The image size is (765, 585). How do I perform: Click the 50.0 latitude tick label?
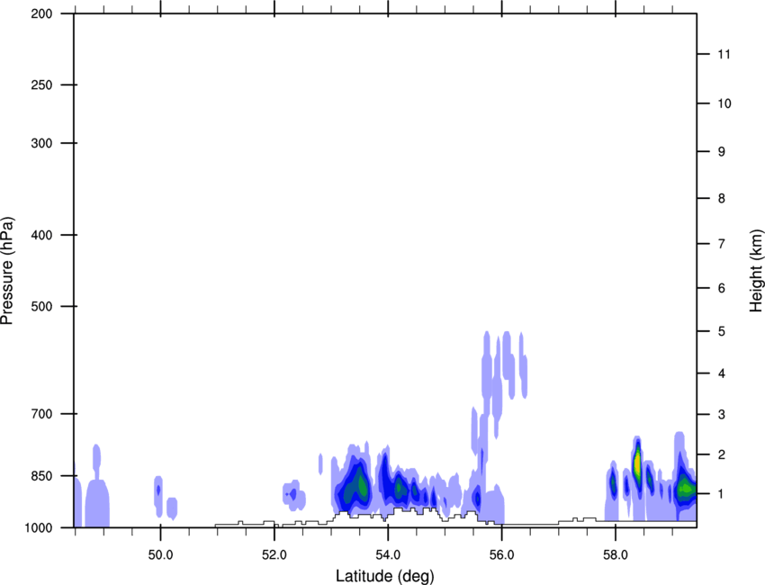[x=160, y=555]
